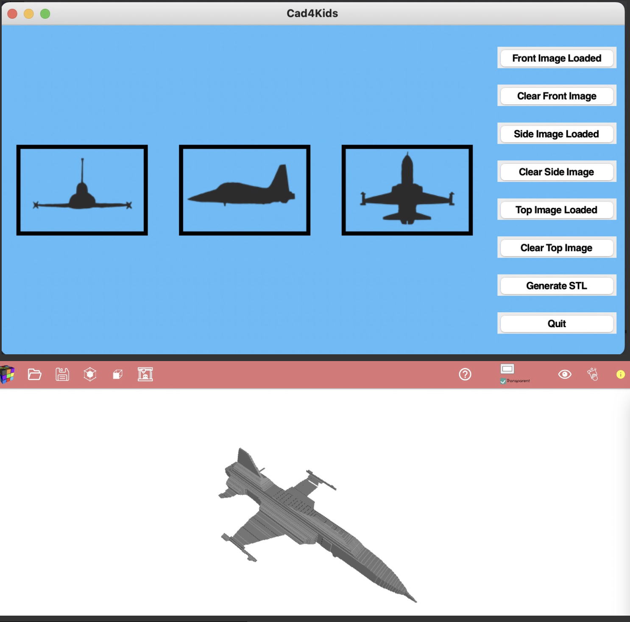Image resolution: width=630 pixels, height=622 pixels.
Task: Open a file with the folder icon
Action: pyautogui.click(x=34, y=374)
